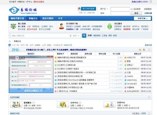Click the red 招聘论坛版主 link

click(39, 2)
